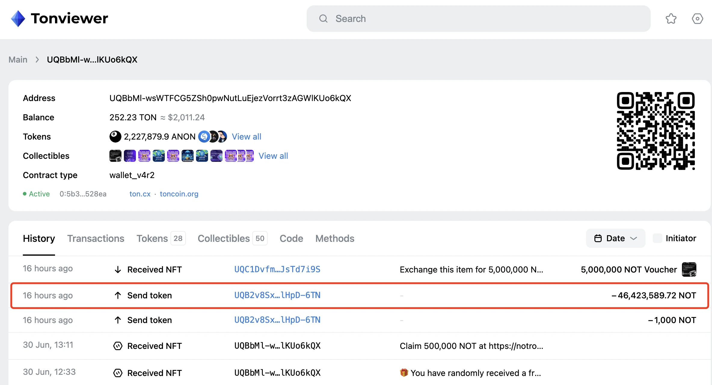Click the toncoin.org external link
Viewport: 712px width, 385px height.
[179, 194]
